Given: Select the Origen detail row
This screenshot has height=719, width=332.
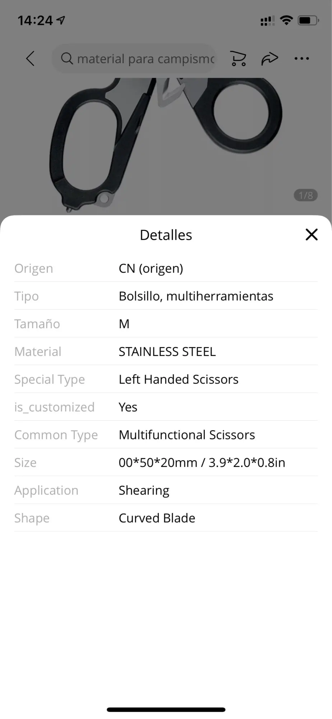Looking at the screenshot, I should (166, 268).
